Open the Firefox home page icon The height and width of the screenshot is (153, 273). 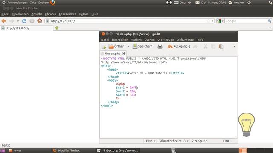coord(40,21)
